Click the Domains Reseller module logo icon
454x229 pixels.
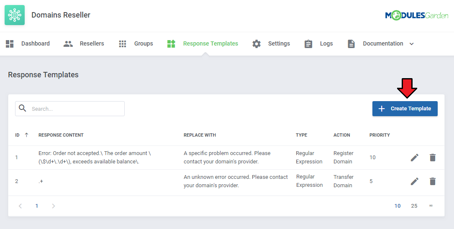coord(15,15)
